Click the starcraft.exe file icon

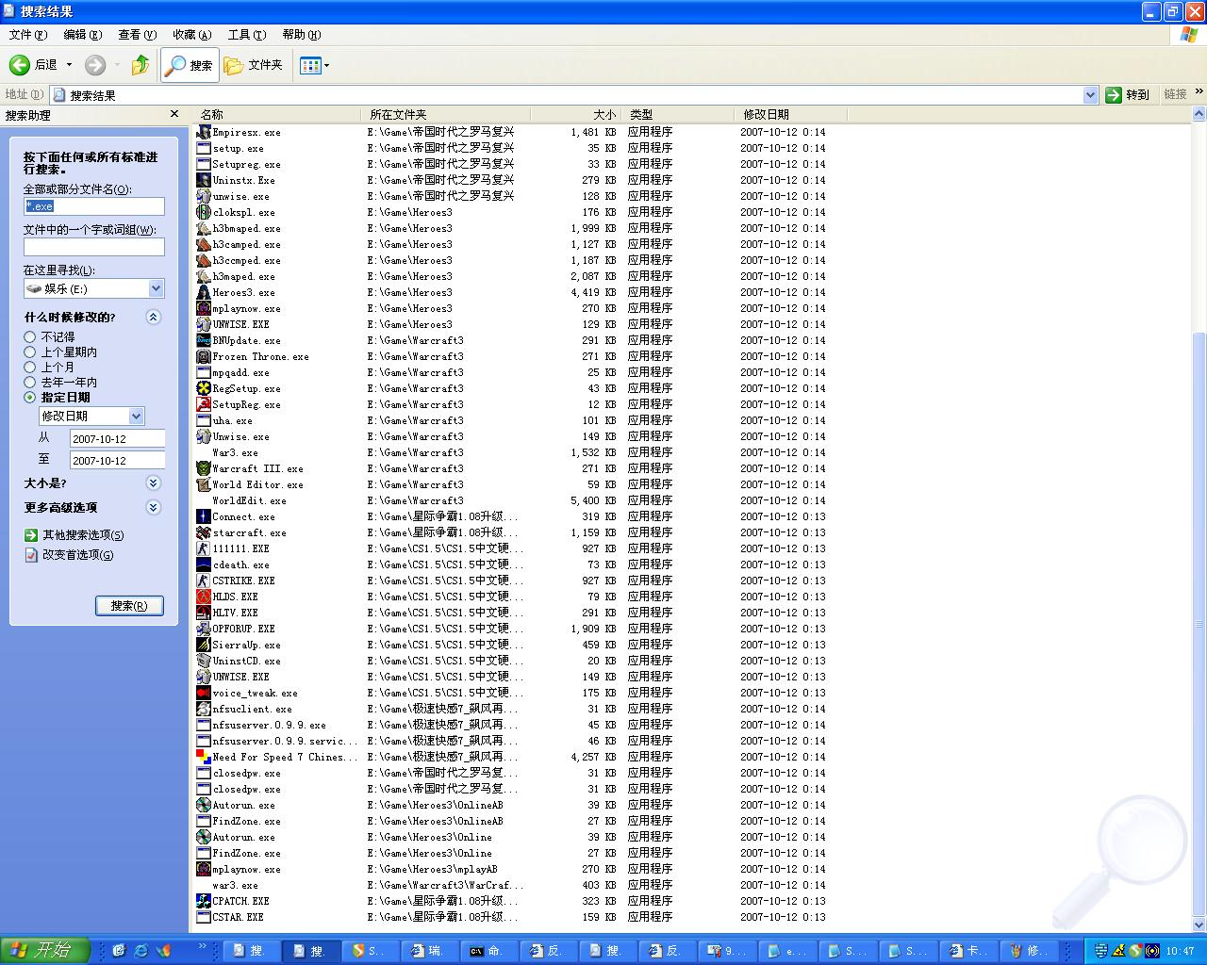(204, 532)
